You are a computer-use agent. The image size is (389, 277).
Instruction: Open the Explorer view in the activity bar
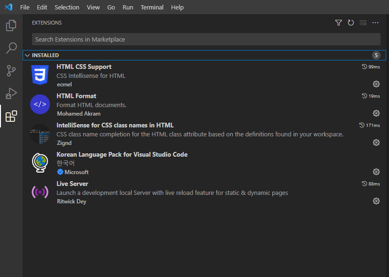tap(11, 25)
